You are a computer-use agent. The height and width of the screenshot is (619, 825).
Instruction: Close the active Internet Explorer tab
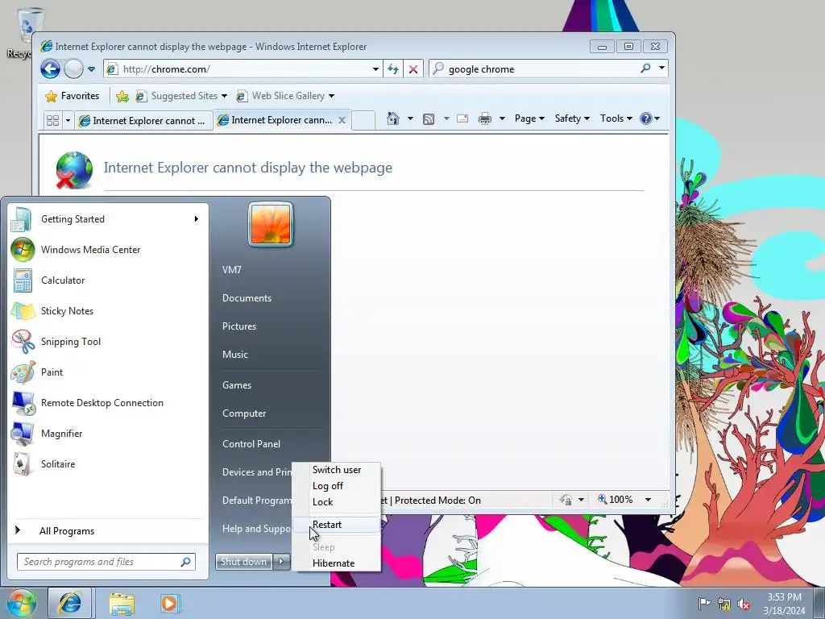point(342,120)
